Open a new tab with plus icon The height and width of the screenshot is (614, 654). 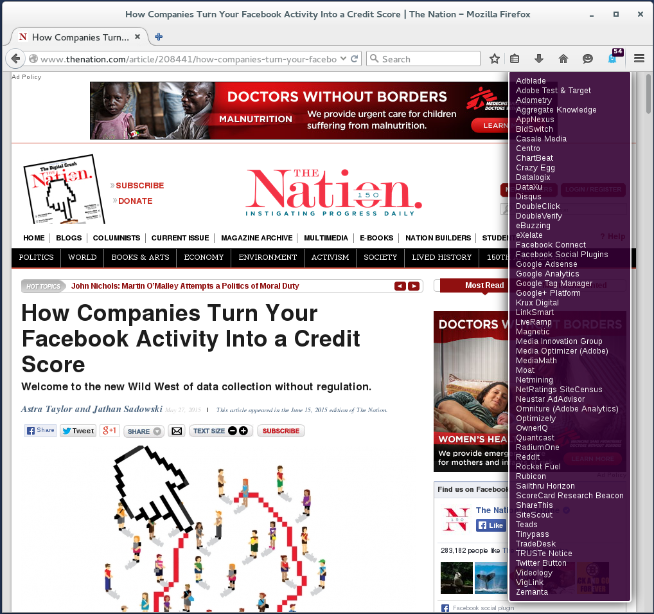(159, 37)
